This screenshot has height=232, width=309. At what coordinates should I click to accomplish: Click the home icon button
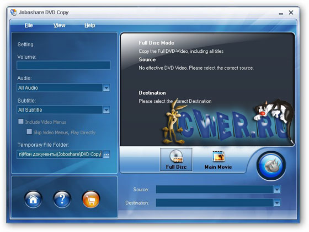pos(33,200)
